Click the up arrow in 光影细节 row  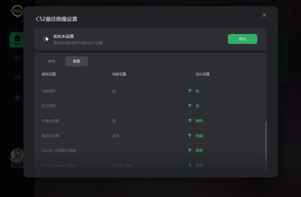tap(190, 91)
